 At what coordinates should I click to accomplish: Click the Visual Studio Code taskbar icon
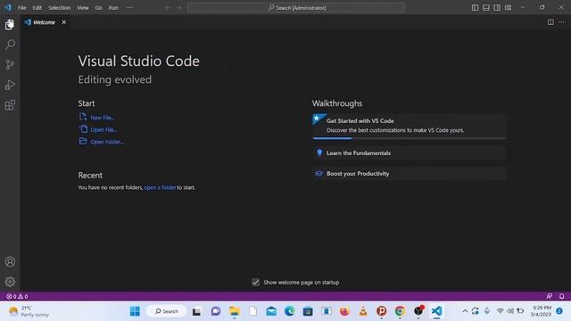pos(436,311)
